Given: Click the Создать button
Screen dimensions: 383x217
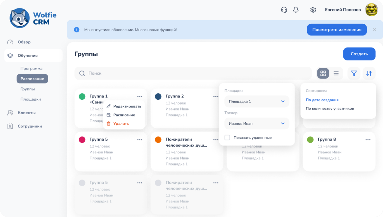Looking at the screenshot, I should (359, 54).
